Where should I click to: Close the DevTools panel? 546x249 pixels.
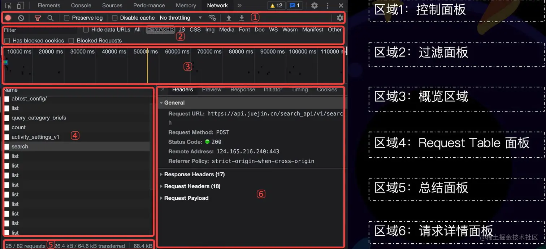(341, 5)
